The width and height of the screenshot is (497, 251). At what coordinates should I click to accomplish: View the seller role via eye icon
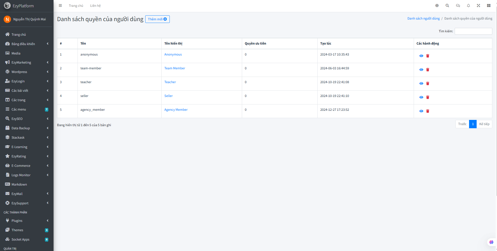pyautogui.click(x=421, y=97)
